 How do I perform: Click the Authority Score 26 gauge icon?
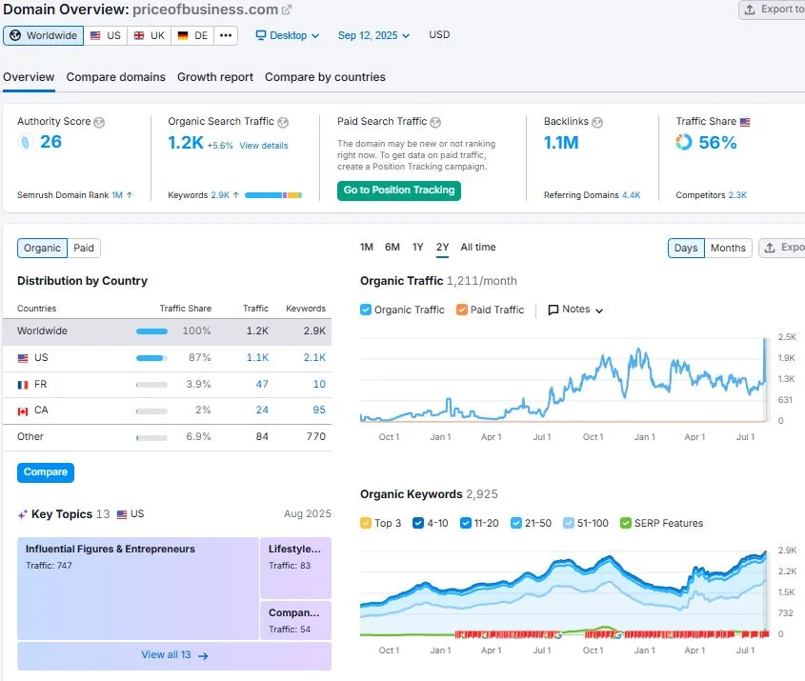(x=25, y=142)
